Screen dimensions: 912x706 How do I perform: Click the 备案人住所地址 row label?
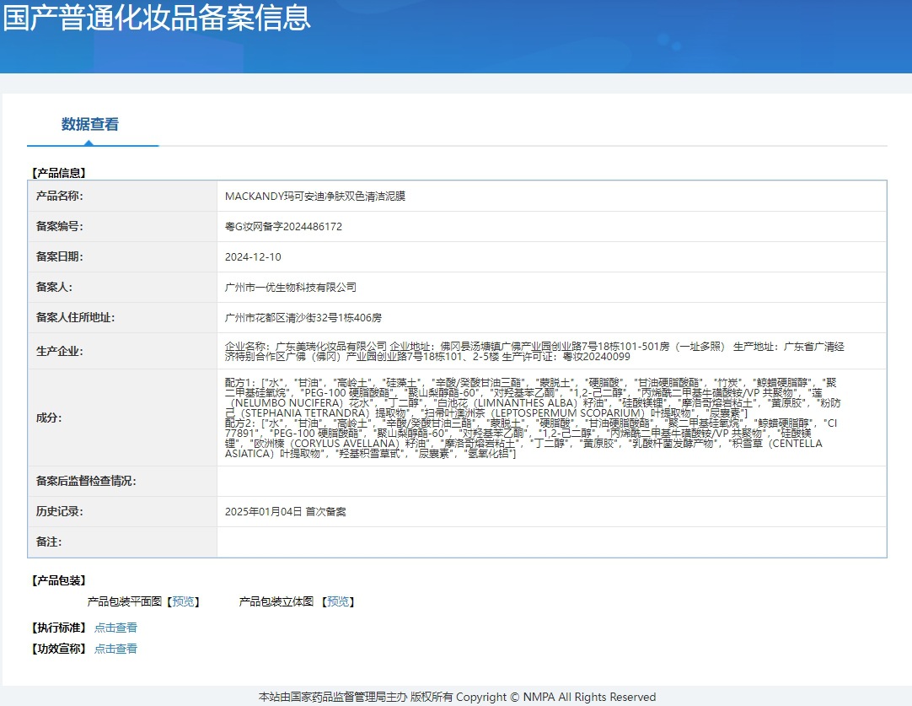click(76, 317)
